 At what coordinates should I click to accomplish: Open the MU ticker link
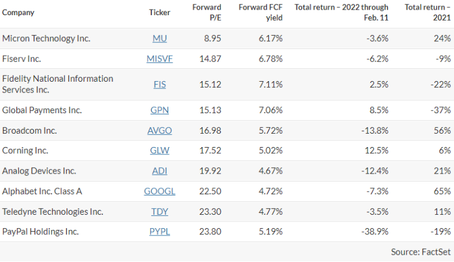160,38
